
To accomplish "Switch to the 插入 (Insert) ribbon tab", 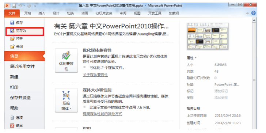I will (42, 13).
